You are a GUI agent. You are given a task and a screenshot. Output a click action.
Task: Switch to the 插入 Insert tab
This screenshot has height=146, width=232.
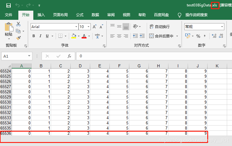point(41,15)
